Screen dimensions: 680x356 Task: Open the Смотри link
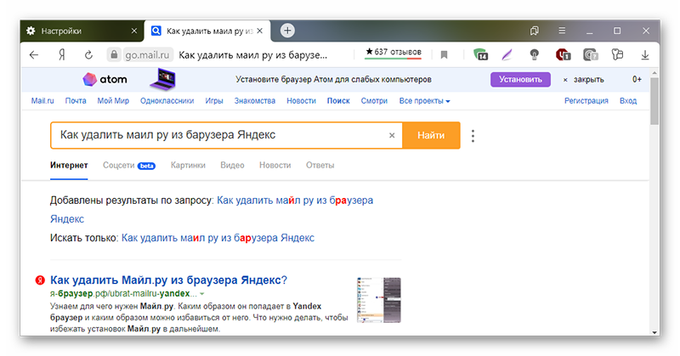[x=374, y=100]
